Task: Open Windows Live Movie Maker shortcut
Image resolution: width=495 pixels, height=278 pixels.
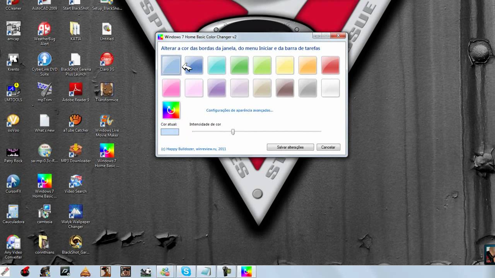Action: click(x=107, y=125)
